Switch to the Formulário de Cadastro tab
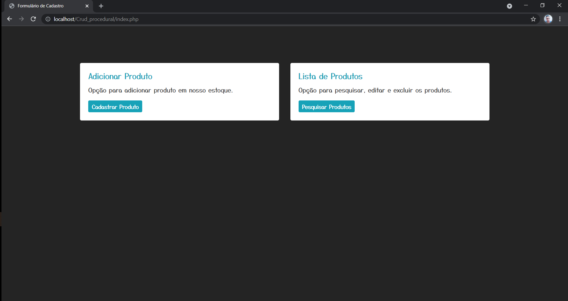This screenshot has height=301, width=568. [x=44, y=6]
